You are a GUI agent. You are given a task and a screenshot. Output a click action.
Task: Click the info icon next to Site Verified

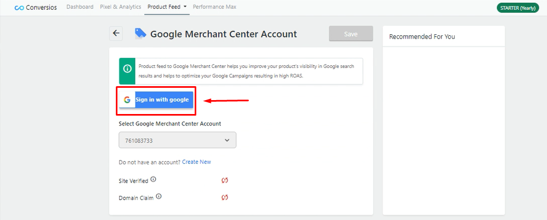(x=153, y=180)
